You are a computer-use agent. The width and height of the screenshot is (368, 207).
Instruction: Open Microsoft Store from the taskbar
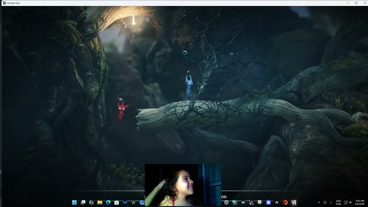point(117,202)
